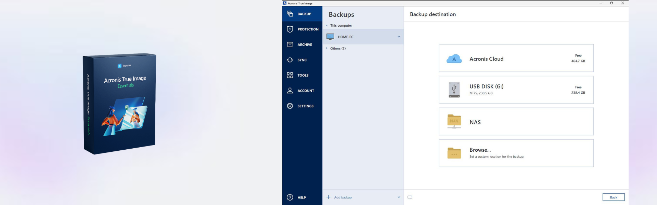Choose Browse... custom location

pyautogui.click(x=516, y=153)
